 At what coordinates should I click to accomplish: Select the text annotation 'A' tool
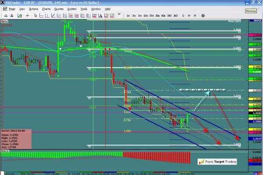[x=100, y=16]
